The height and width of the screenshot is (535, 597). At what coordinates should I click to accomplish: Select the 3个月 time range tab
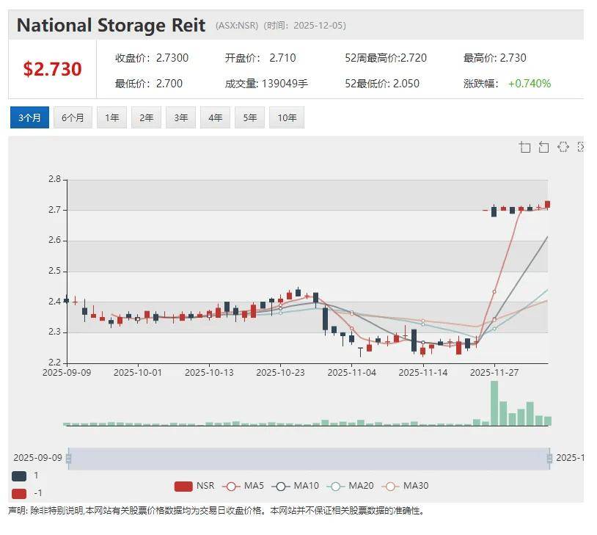point(29,117)
